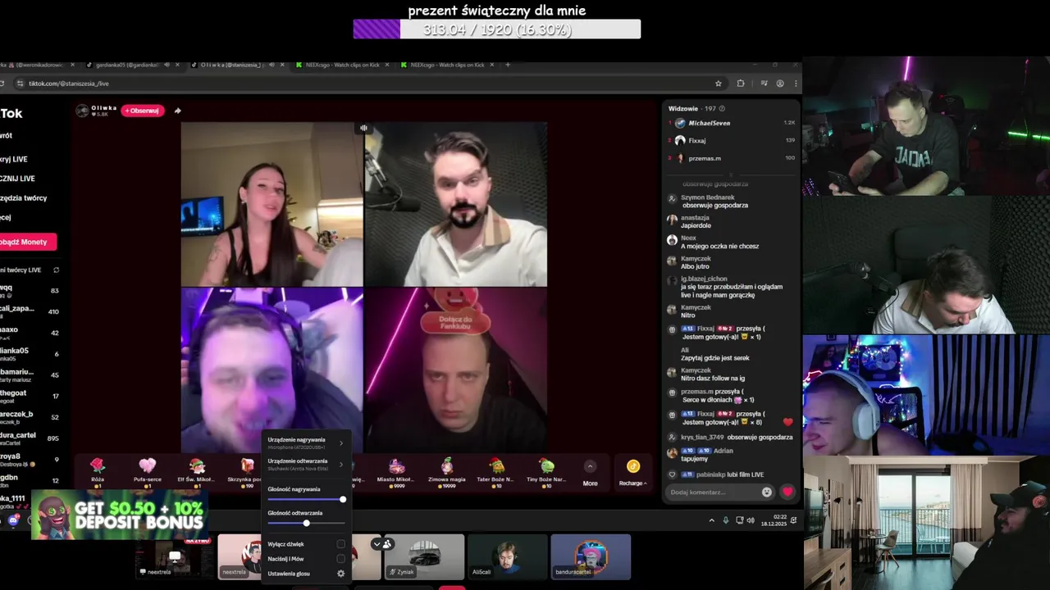The height and width of the screenshot is (590, 1050).
Task: Open Ustawienia głosu gear settings
Action: [341, 574]
